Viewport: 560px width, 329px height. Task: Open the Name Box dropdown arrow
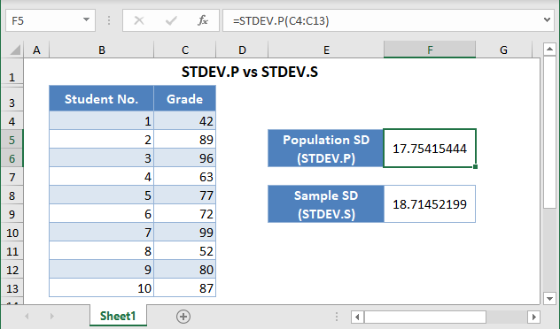click(x=86, y=20)
